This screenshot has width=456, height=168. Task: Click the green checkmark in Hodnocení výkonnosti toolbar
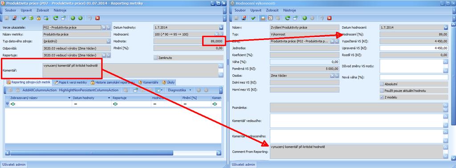[x=253, y=18]
